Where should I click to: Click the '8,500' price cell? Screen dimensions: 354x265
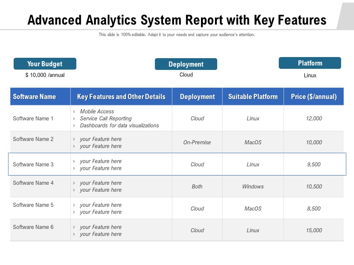(314, 209)
